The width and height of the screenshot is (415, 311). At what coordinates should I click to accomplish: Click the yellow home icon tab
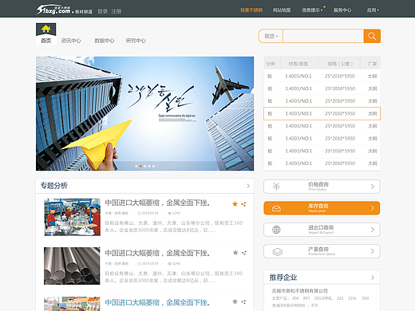coord(46,29)
